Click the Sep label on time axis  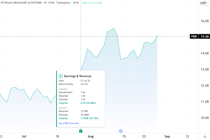point(167,137)
